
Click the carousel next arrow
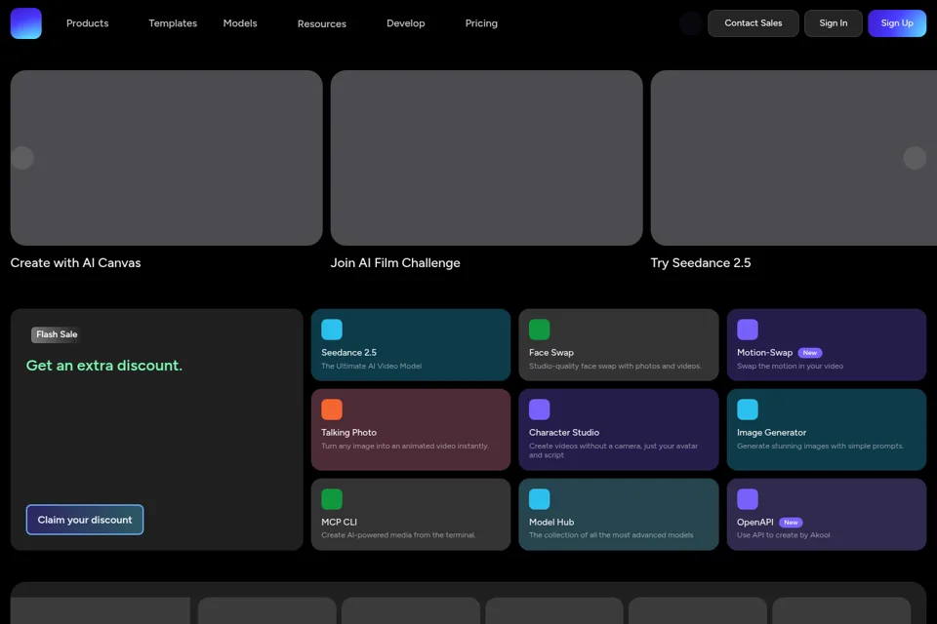pyautogui.click(x=915, y=158)
